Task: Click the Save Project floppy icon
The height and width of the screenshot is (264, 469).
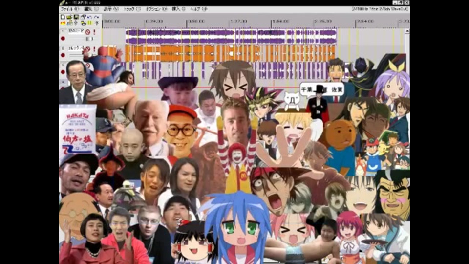Action: (76, 17)
